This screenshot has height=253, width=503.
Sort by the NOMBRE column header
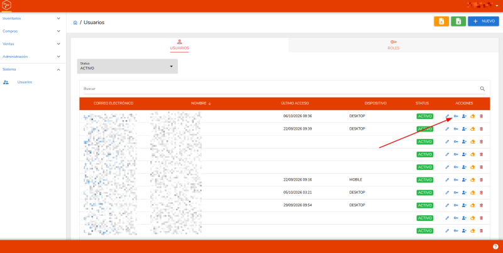pos(201,103)
